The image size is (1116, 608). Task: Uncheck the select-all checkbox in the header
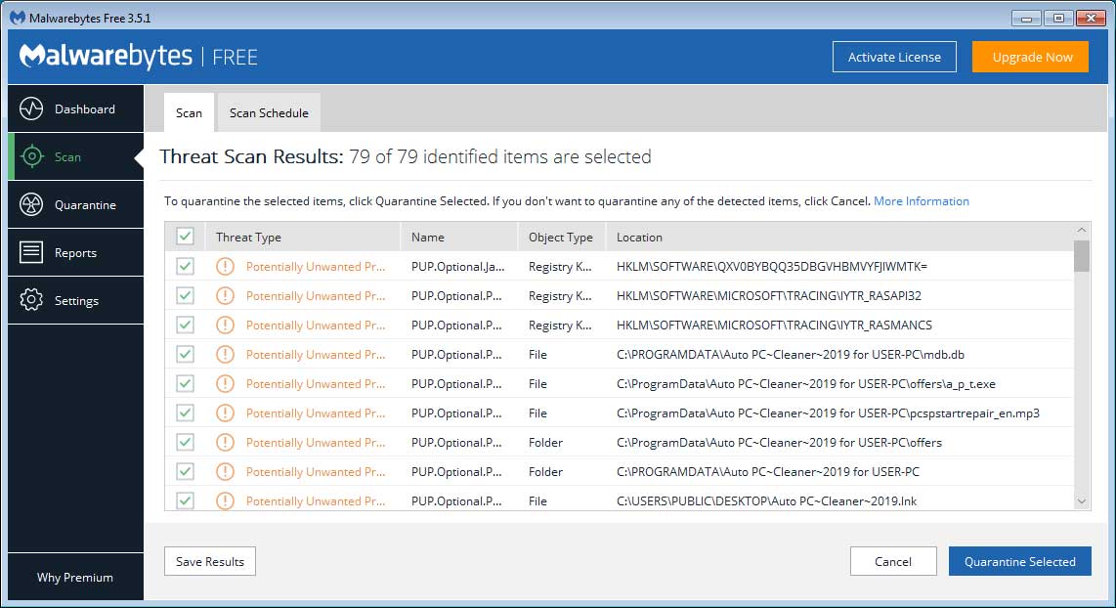click(185, 237)
